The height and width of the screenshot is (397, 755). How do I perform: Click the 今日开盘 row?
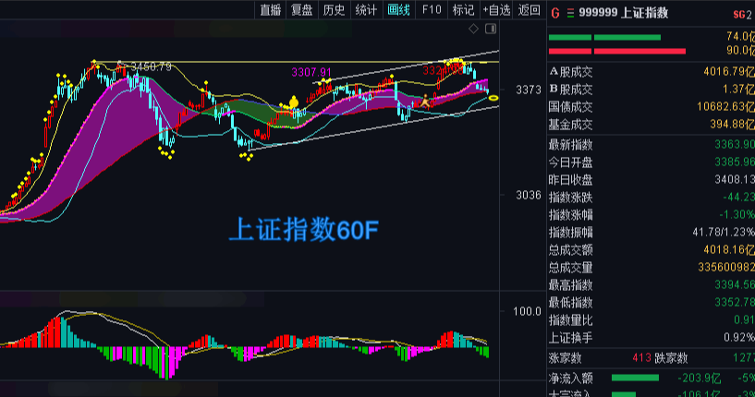point(651,162)
